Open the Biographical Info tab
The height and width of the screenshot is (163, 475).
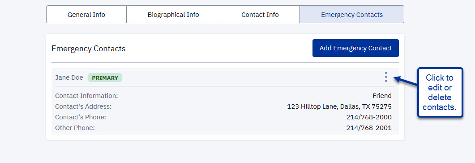point(173,14)
